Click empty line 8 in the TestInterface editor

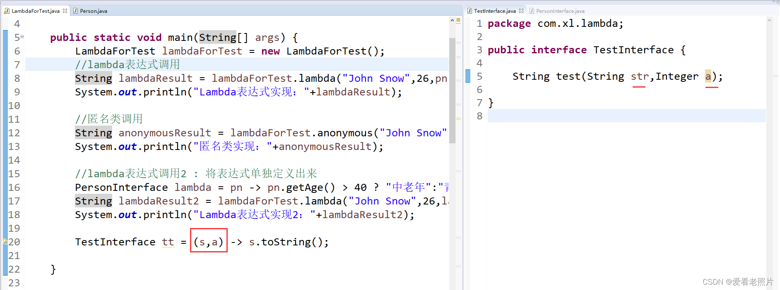627,116
